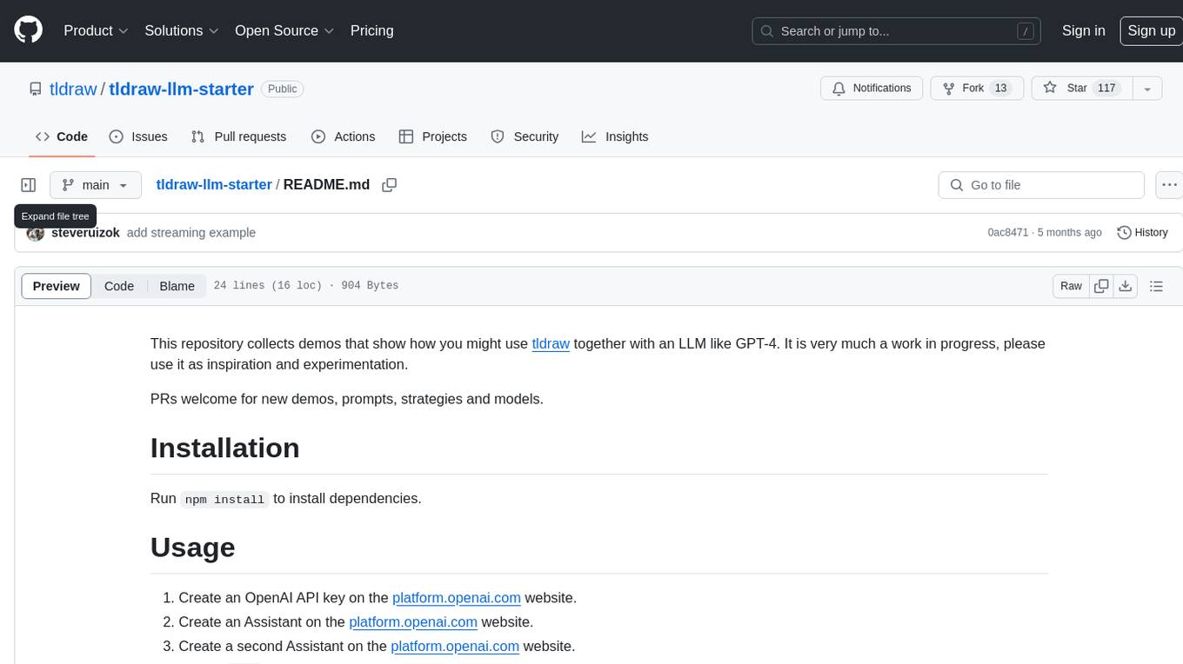Viewport: 1183px width, 664px height.
Task: Open the more file actions menu
Action: 1169,185
